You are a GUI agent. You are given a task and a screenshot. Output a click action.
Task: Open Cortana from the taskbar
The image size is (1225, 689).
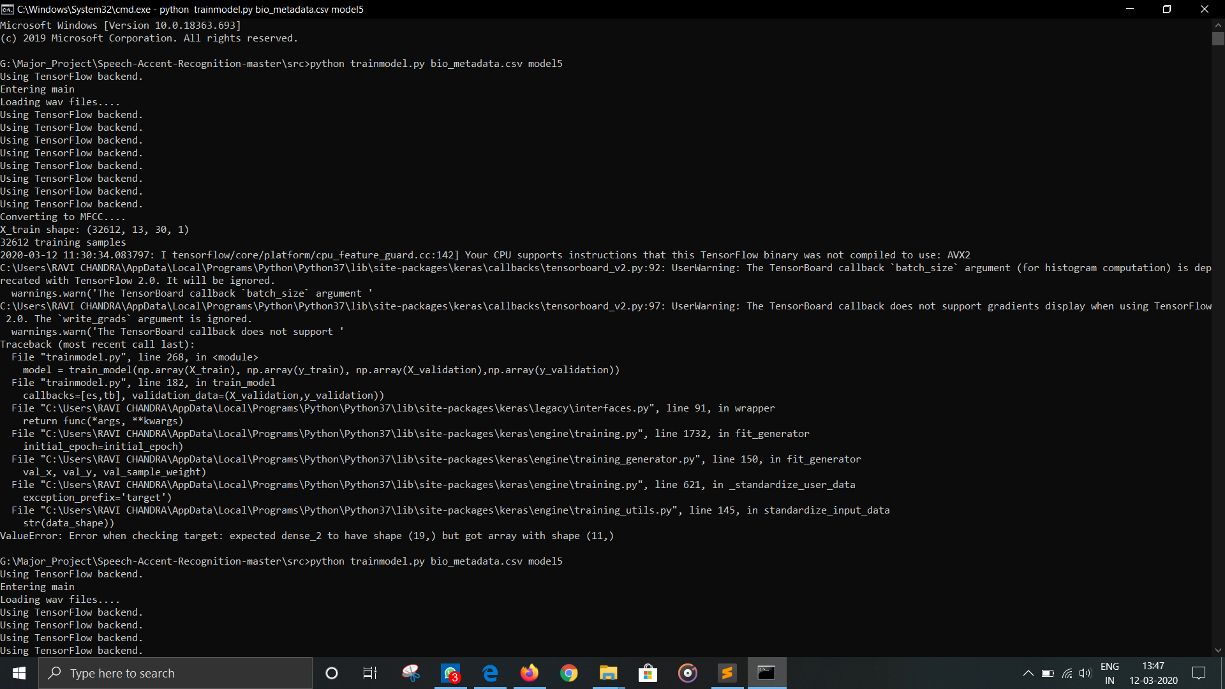pyautogui.click(x=332, y=673)
